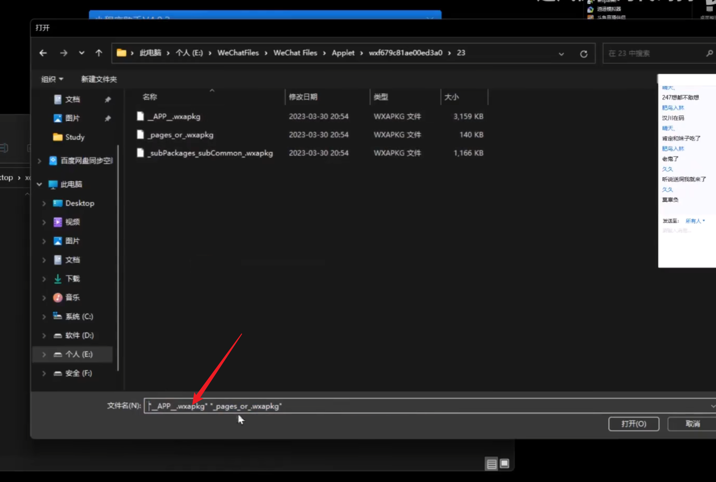This screenshot has width=716, height=482.
Task: Click folder icon in address bar
Action: [x=121, y=53]
